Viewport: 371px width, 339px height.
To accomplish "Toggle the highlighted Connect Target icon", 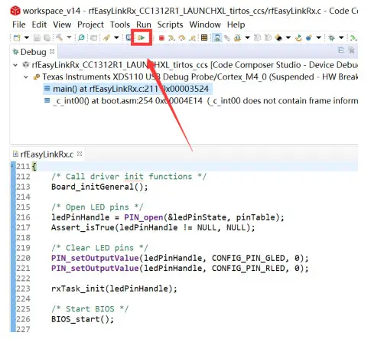I will point(217,37).
